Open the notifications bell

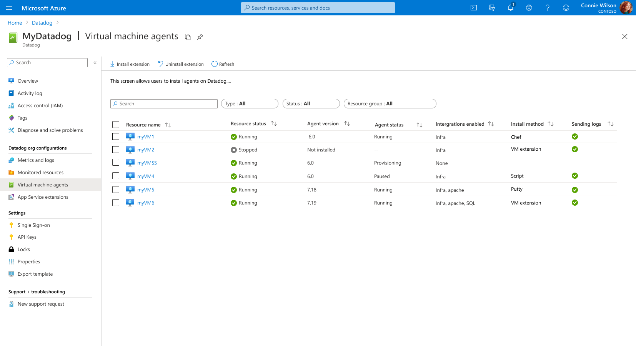tap(511, 8)
